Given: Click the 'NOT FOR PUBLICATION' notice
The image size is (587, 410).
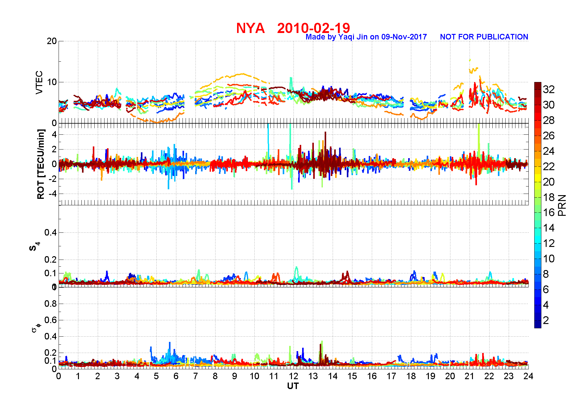Looking at the screenshot, I should 484,37.
